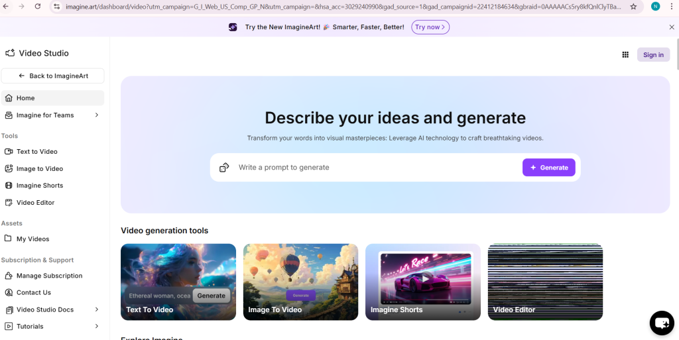Open the Imagine Shorts tool card

click(x=422, y=282)
